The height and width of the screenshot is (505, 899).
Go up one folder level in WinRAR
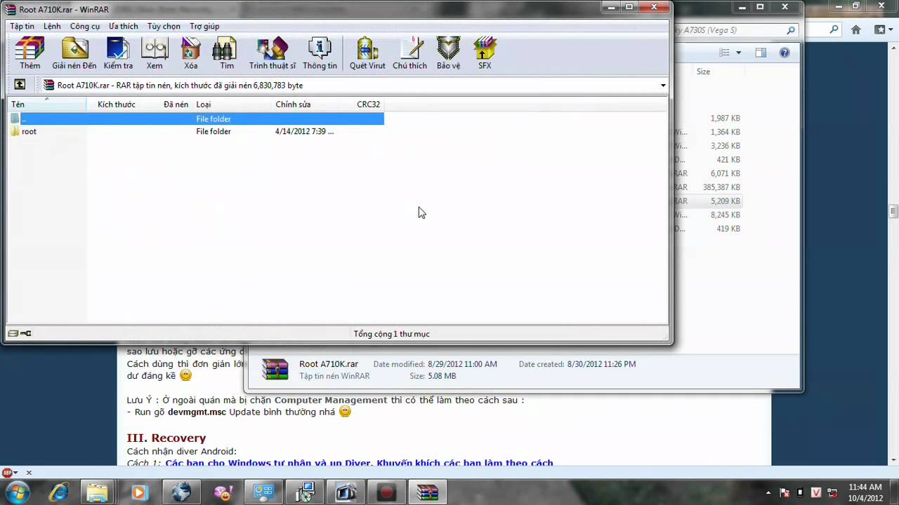click(20, 85)
